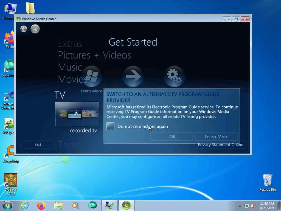Viewport: 281px width, 211px height.
Task: Open the Privacy Statement Online link
Action: tap(220, 145)
